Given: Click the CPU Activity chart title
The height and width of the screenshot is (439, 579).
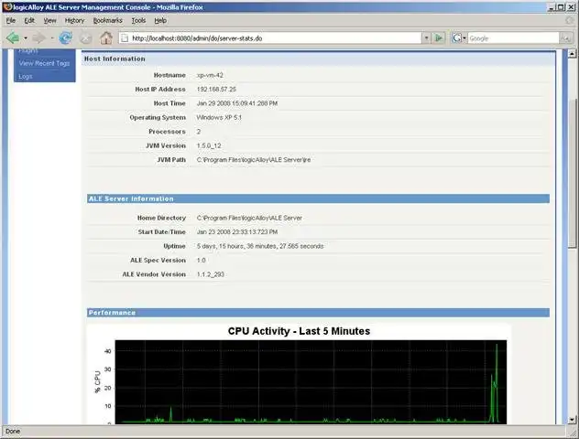Looking at the screenshot, I should click(299, 331).
